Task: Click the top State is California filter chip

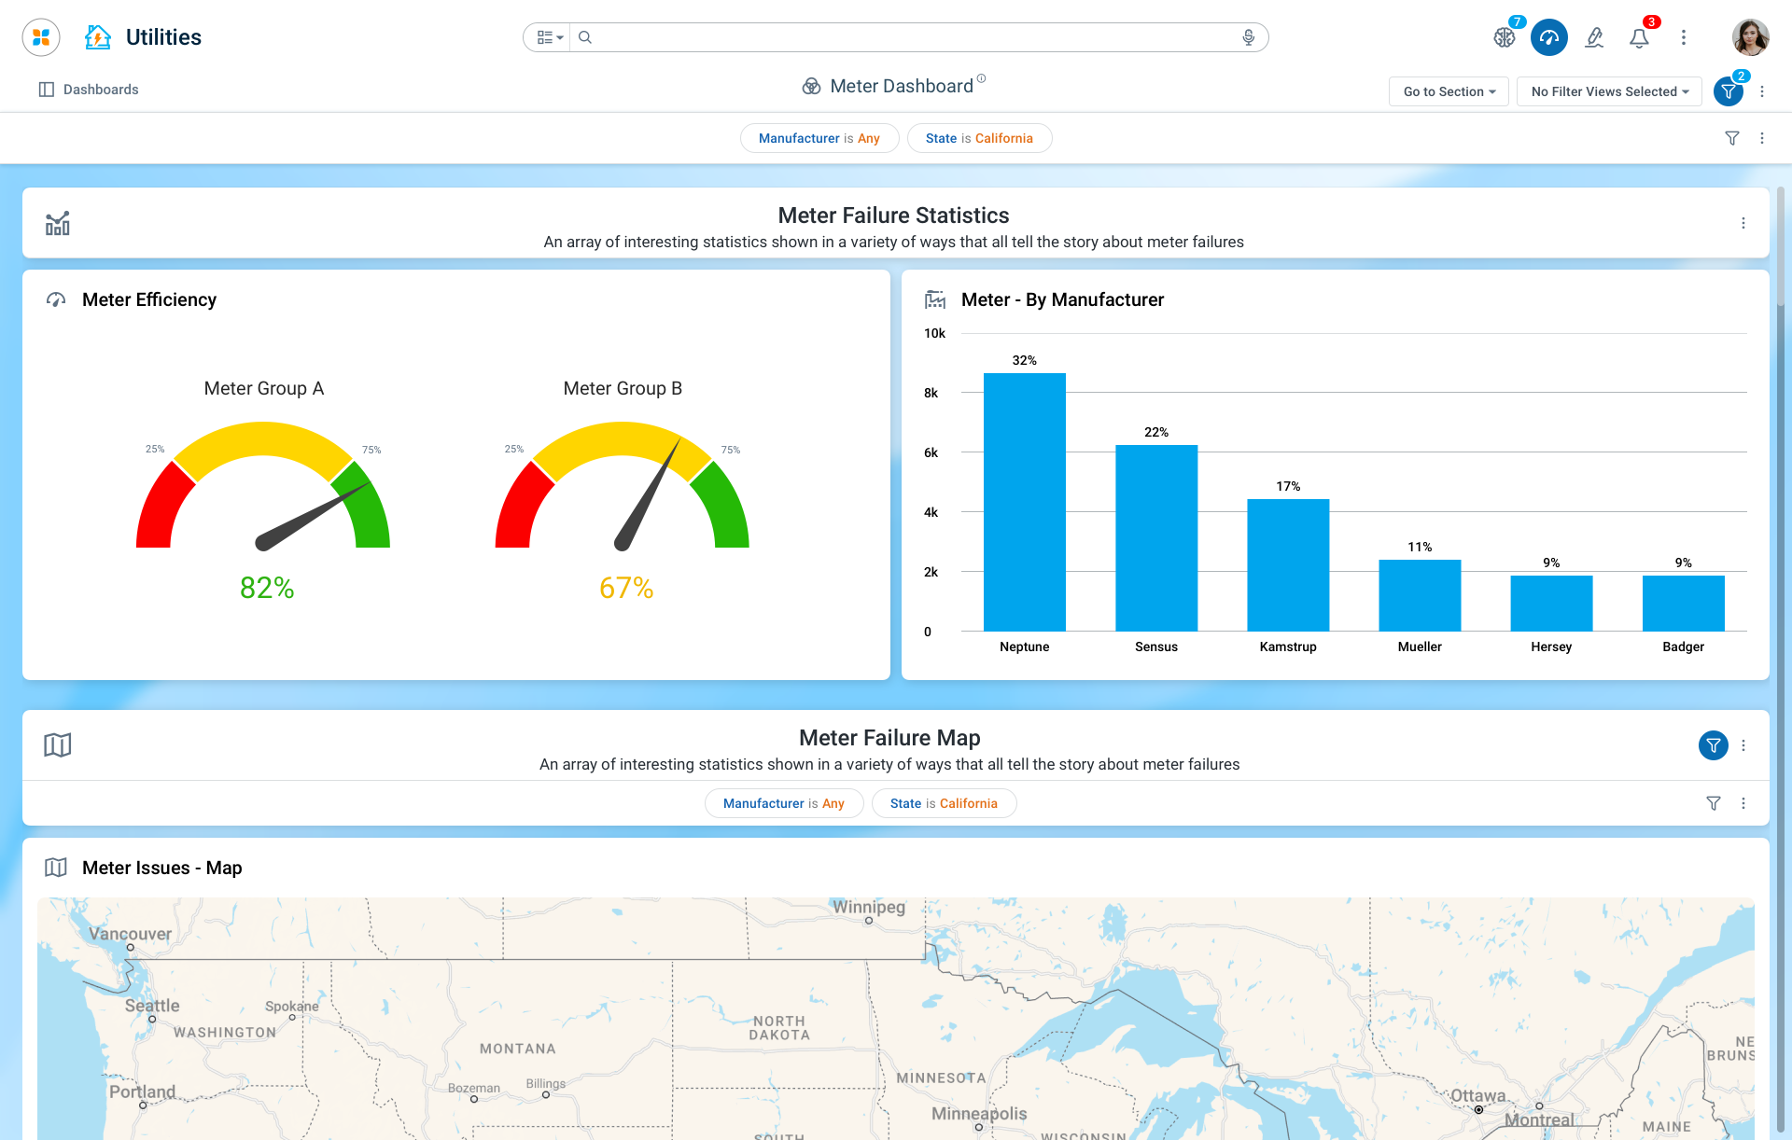Action: tap(979, 138)
